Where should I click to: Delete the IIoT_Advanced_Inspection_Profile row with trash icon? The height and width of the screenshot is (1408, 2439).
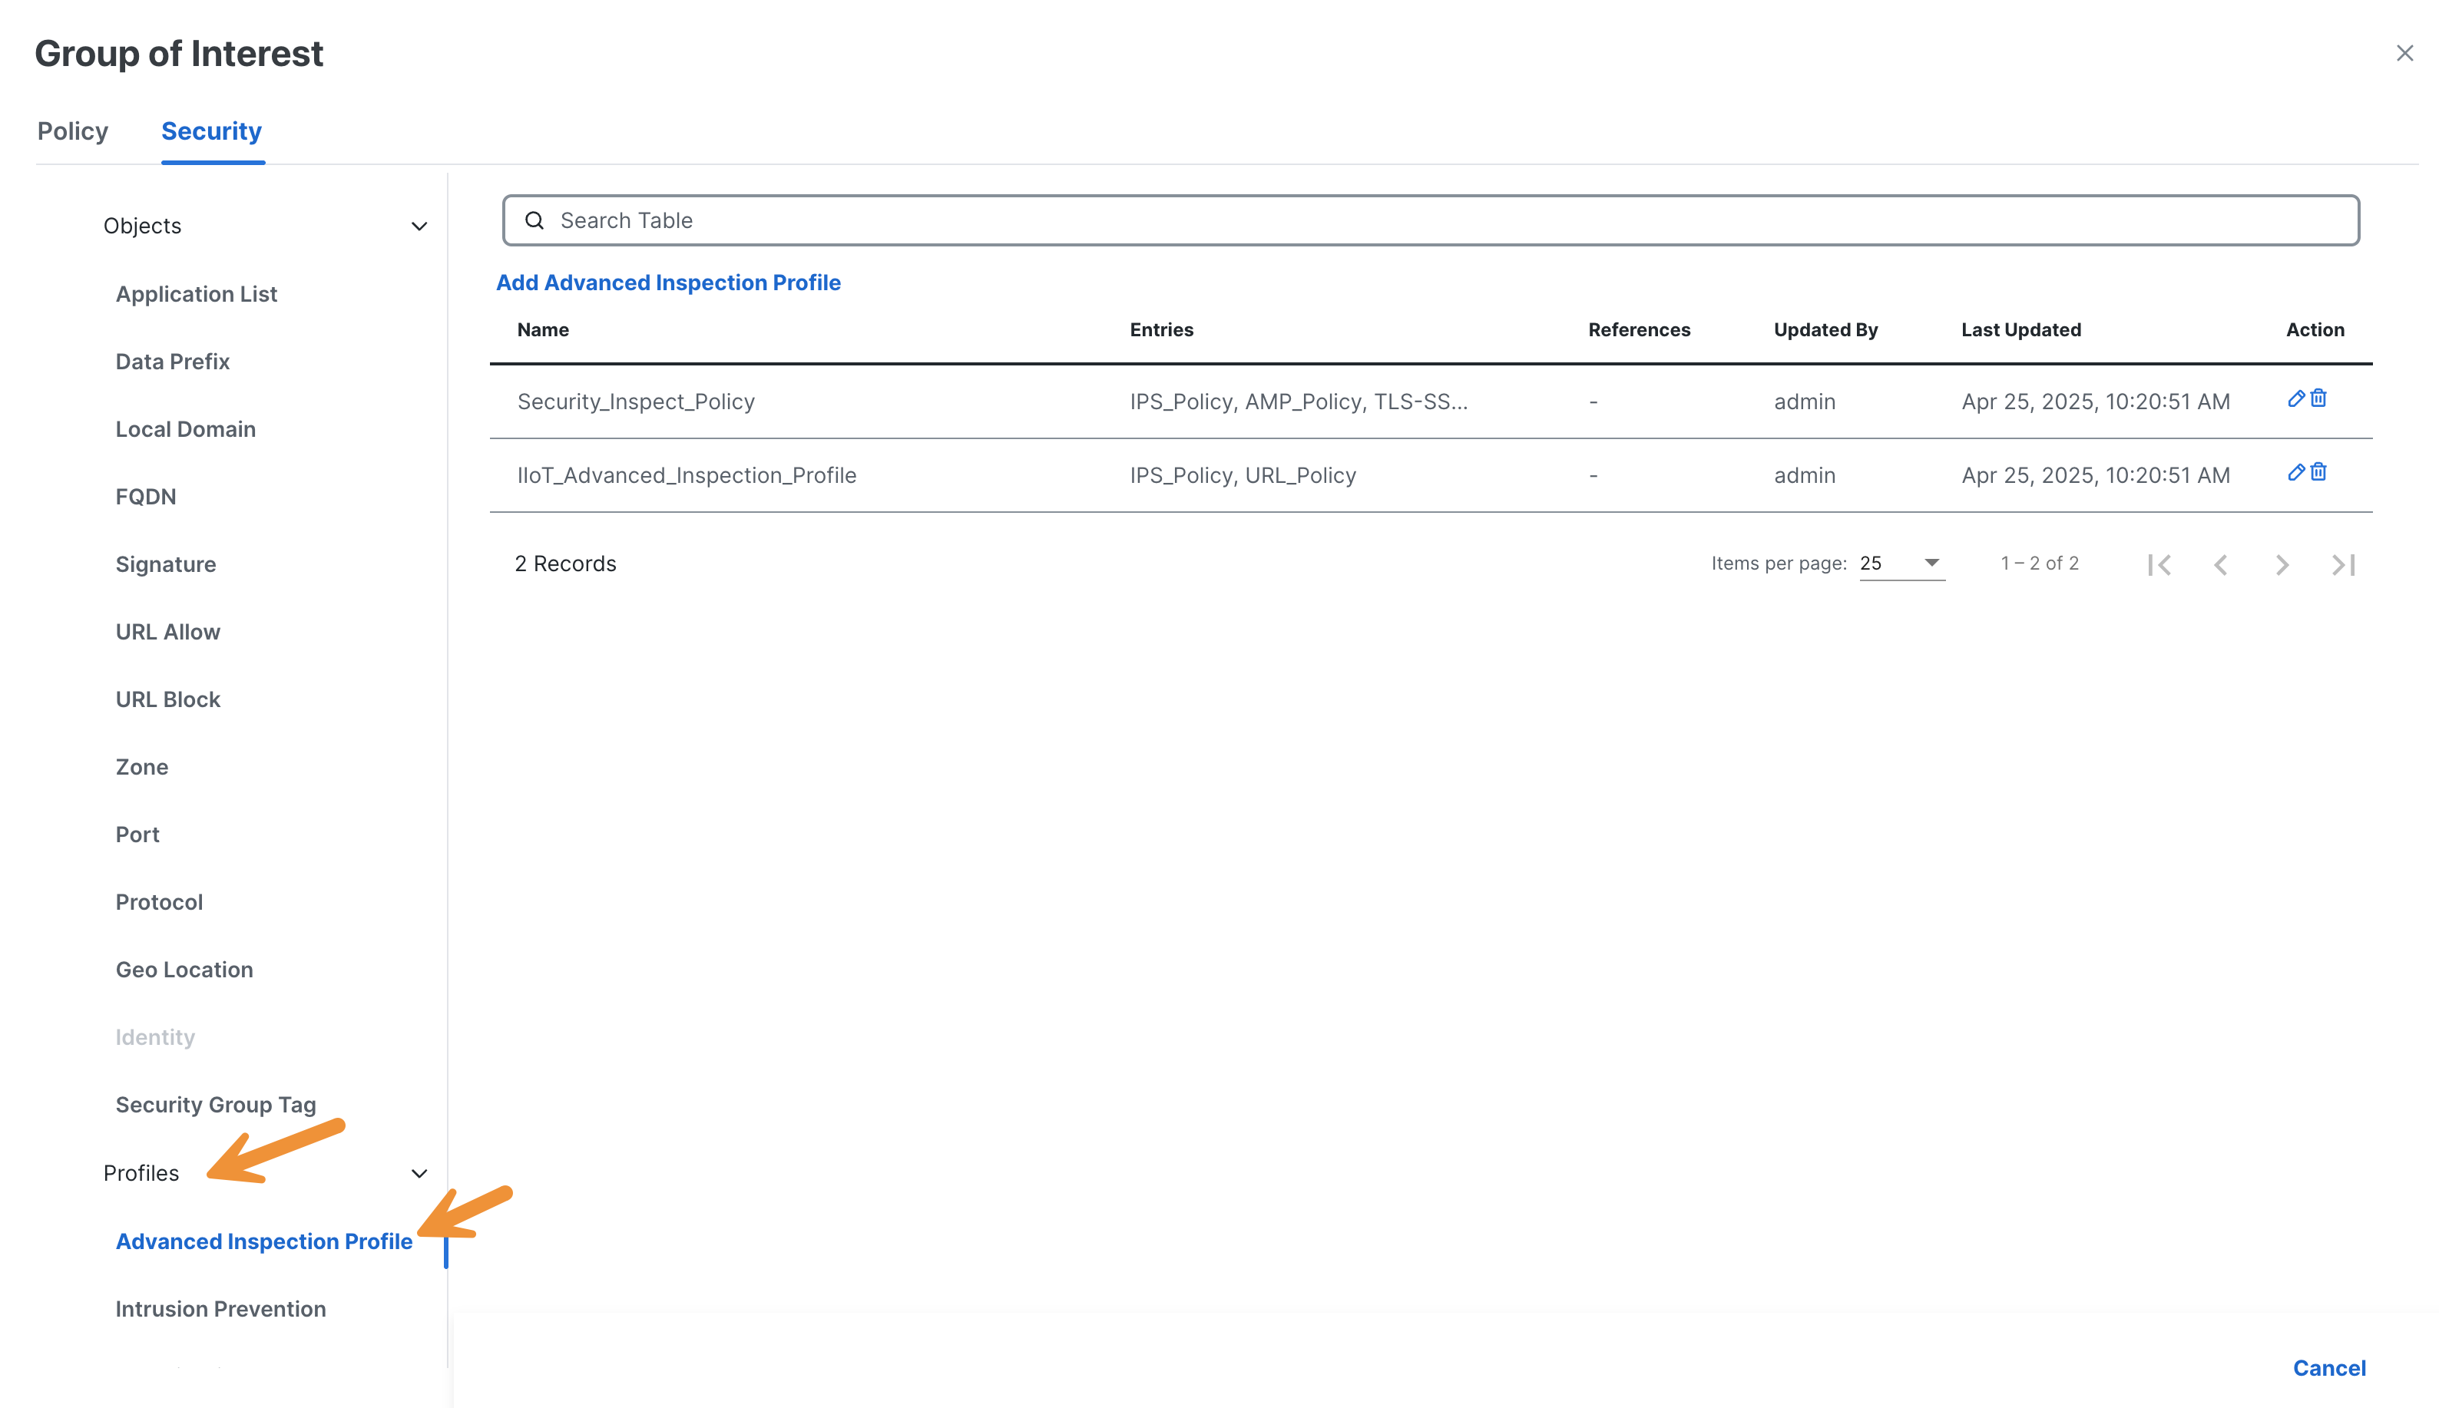coord(2318,472)
